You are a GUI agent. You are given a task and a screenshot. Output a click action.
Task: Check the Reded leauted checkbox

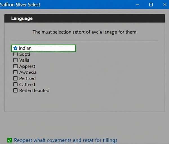(15, 91)
